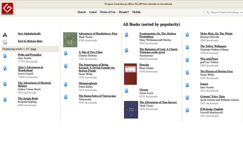Click the book icon next to Moby Dick

click(187, 35)
